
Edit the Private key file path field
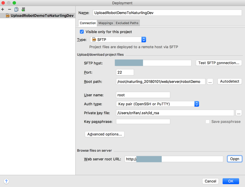175,113
